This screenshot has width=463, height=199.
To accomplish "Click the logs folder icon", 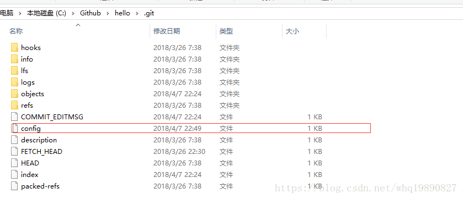I will [x=14, y=82].
